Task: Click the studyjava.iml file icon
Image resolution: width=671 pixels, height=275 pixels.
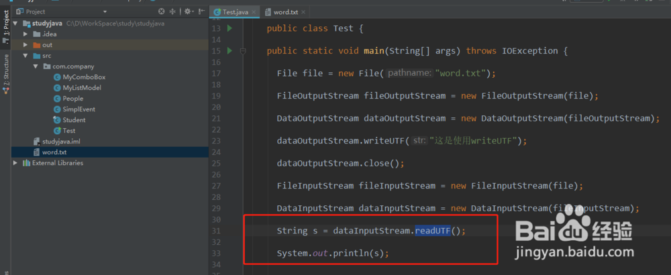Action: pyautogui.click(x=37, y=142)
